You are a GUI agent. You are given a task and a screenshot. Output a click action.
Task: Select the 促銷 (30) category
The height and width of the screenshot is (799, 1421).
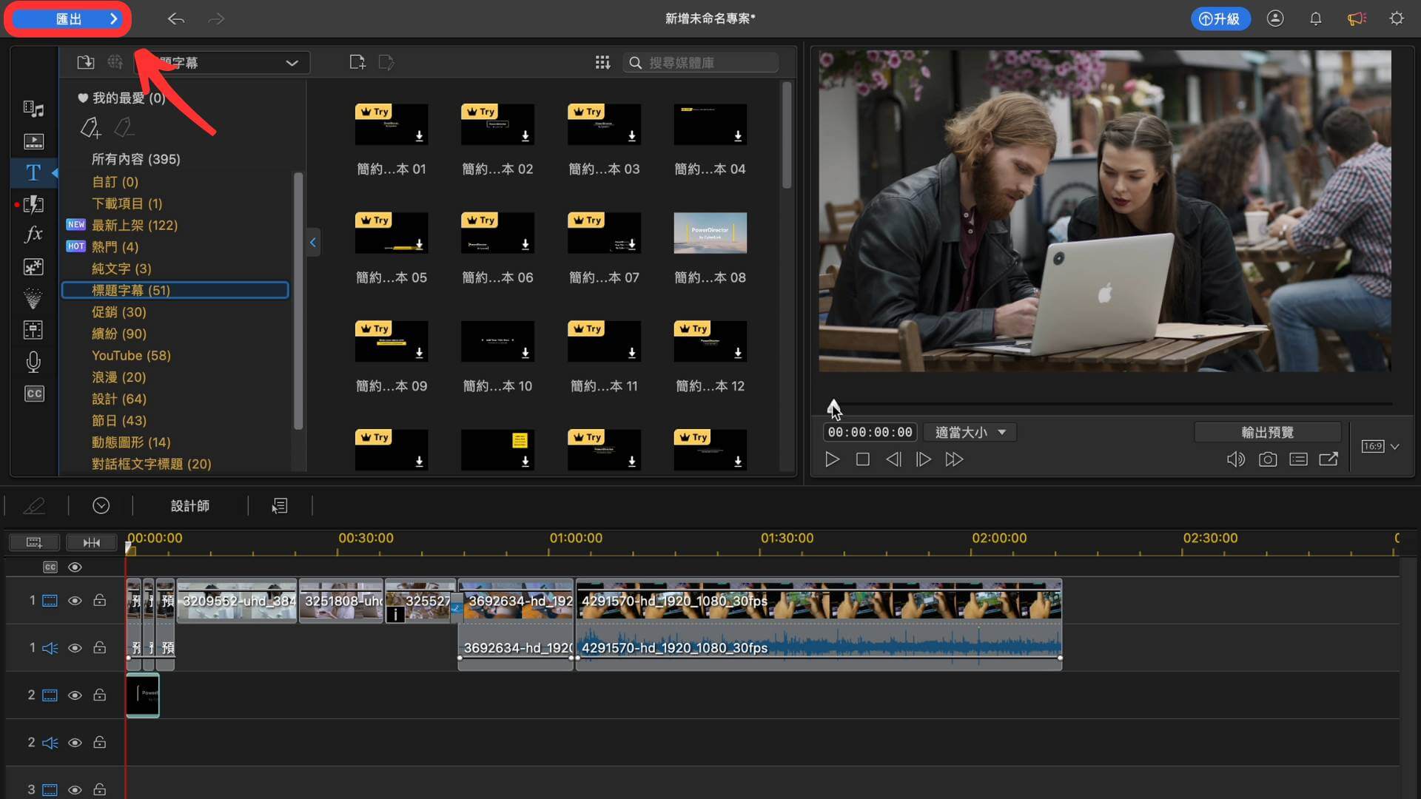coord(118,312)
